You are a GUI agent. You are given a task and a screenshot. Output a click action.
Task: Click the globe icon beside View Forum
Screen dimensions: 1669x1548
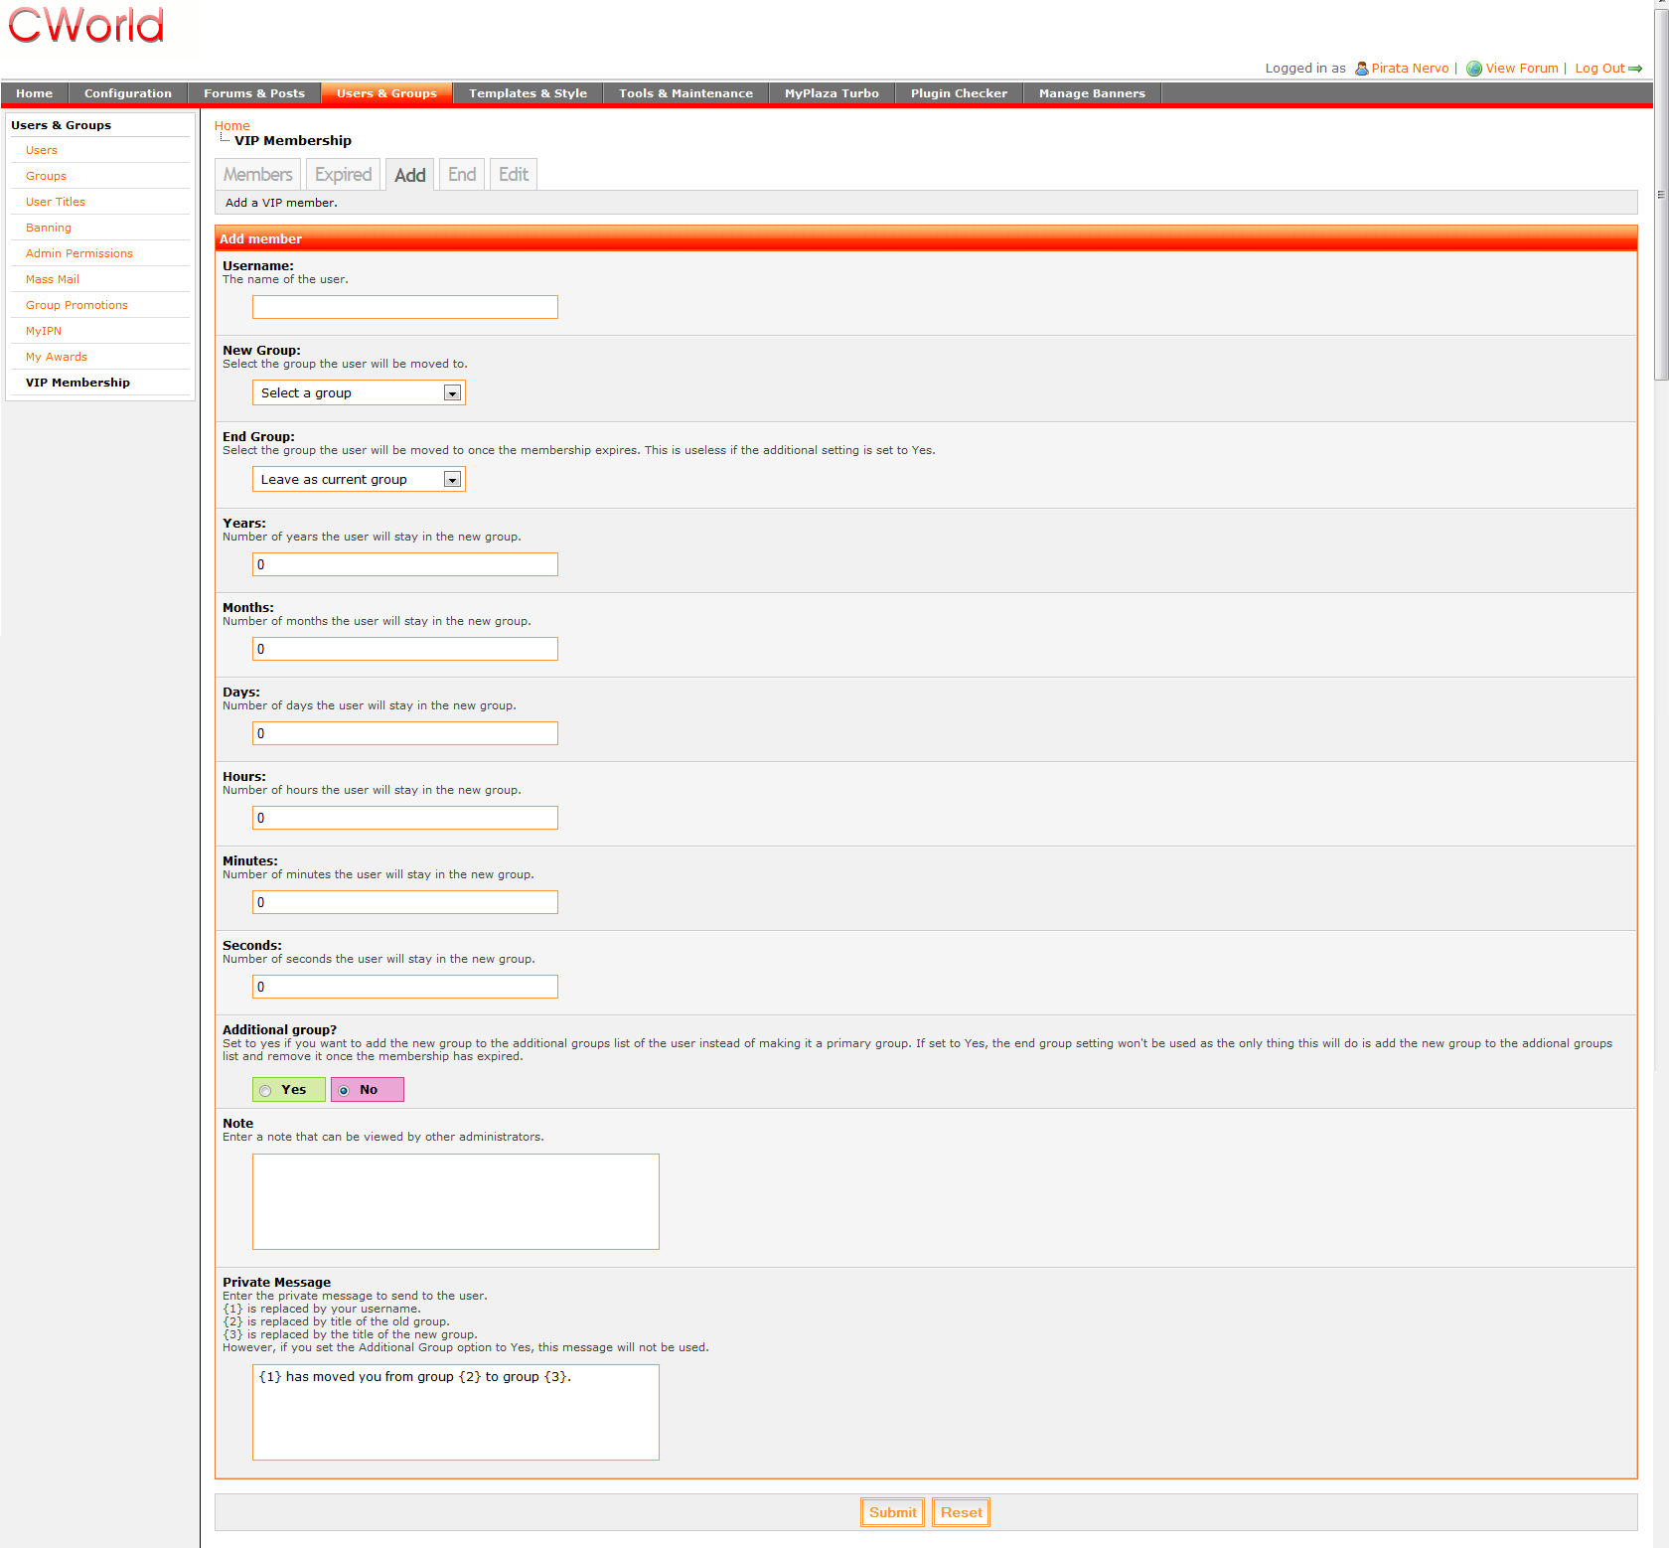click(x=1474, y=69)
